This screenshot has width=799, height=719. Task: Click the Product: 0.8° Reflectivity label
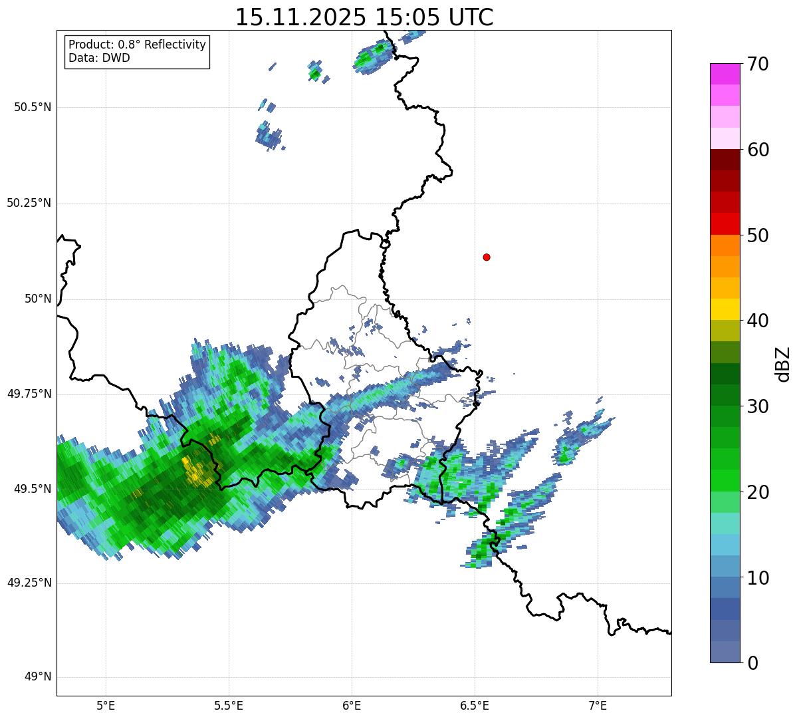pos(138,45)
